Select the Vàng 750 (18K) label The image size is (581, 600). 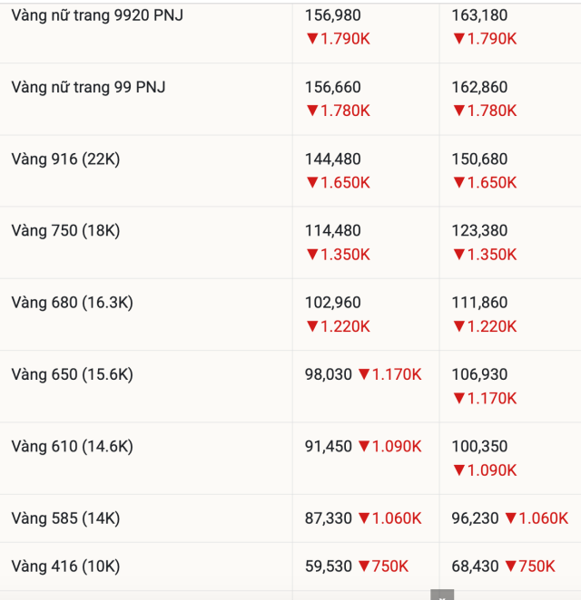(65, 230)
